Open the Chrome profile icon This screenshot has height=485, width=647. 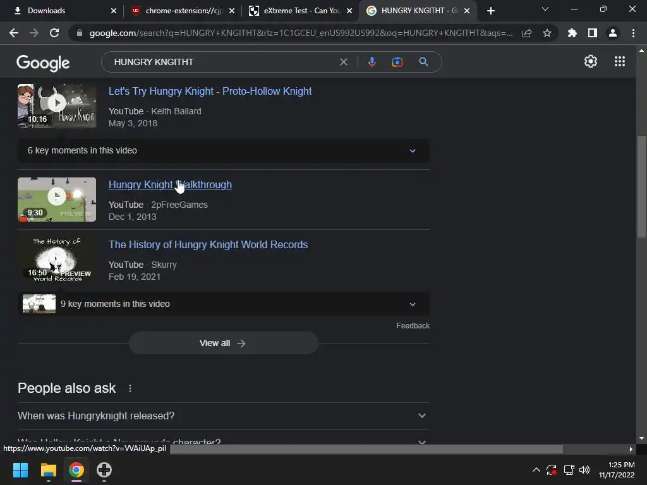point(613,33)
